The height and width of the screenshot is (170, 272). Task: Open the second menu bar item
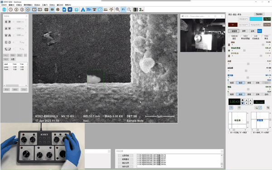click(x=12, y=5)
